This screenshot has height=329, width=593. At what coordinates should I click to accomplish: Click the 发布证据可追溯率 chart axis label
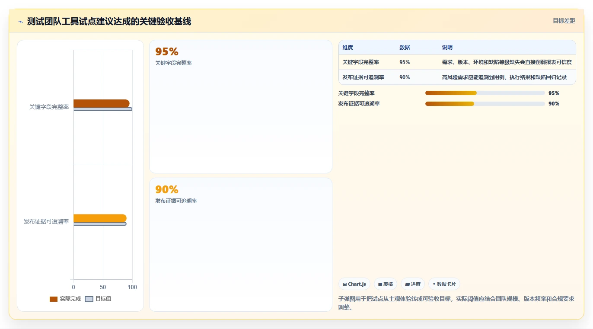pyautogui.click(x=46, y=222)
